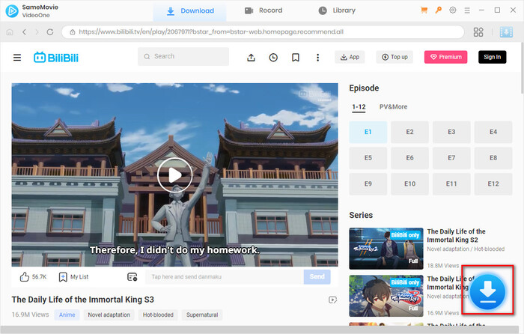Click the Novel adaptation tag
This screenshot has width=524, height=334.
click(109, 315)
